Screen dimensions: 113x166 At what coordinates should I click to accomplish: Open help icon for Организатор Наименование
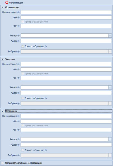18,12
